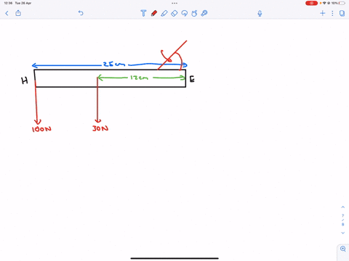The width and height of the screenshot is (349, 261).
Task: Start audio recording with microphone icon
Action: click(260, 13)
